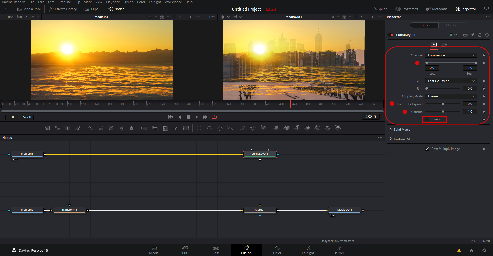
Task: Enable the Invert checkbox
Action: (427, 119)
